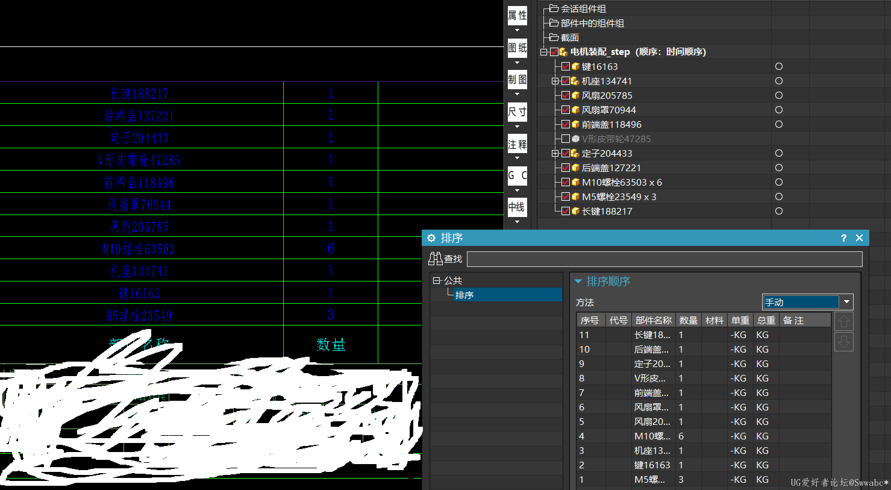This screenshot has width=891, height=490.
Task: Collapse the 排序顺序 section
Action: click(578, 281)
